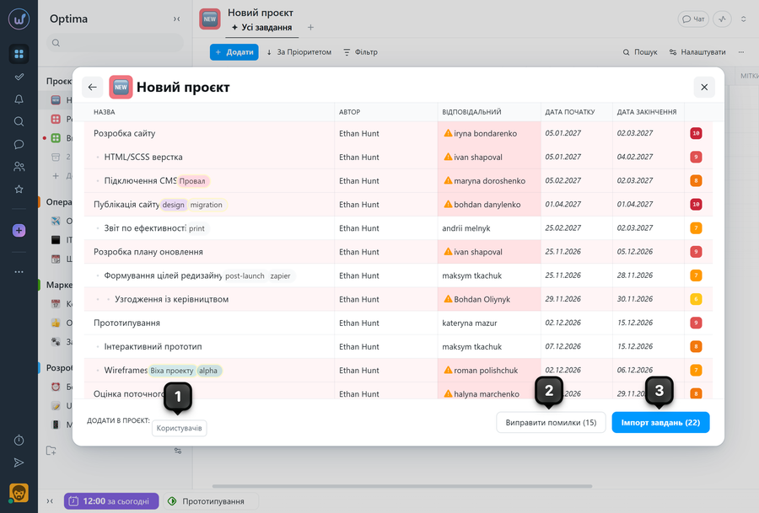Viewport: 759px width, 513px height.
Task: Click the ВІДПОВІДАЛЬНИЙ column header
Action: [x=471, y=112]
